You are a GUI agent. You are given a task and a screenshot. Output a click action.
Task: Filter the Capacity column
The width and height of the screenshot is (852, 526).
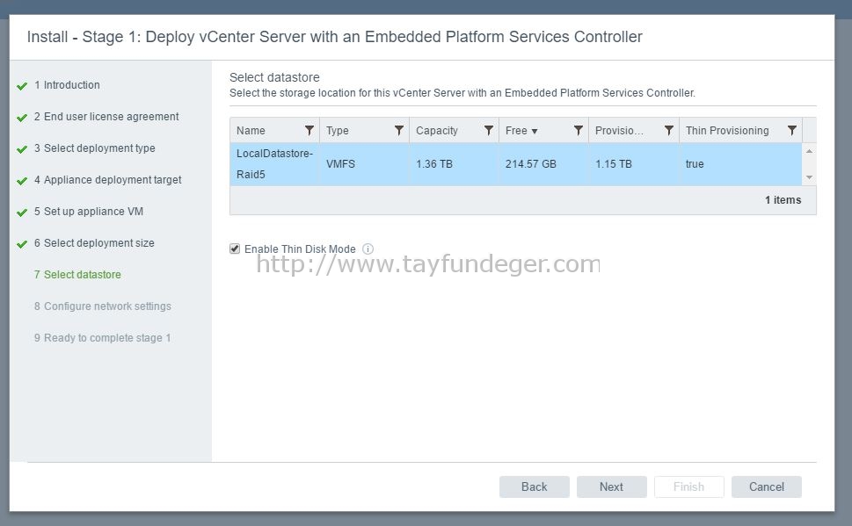coord(489,130)
